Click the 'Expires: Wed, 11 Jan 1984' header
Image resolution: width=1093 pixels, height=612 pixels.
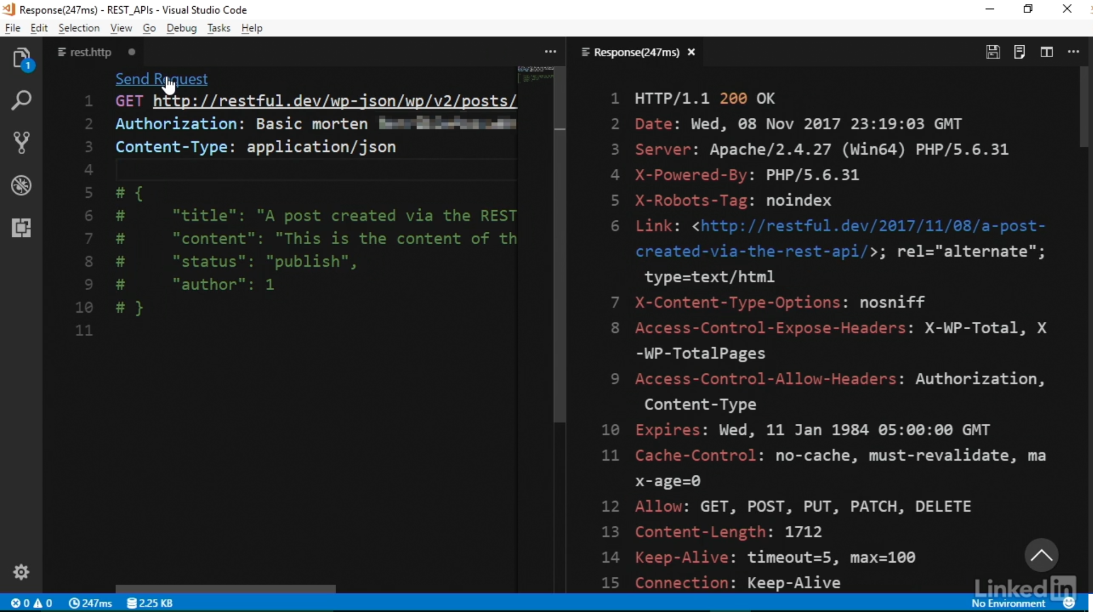tap(812, 430)
